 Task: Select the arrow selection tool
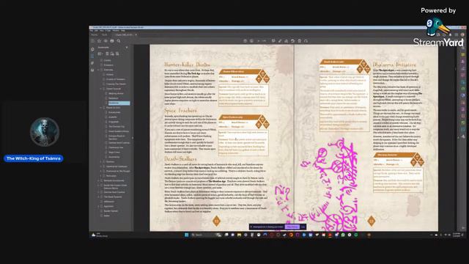coord(259,41)
